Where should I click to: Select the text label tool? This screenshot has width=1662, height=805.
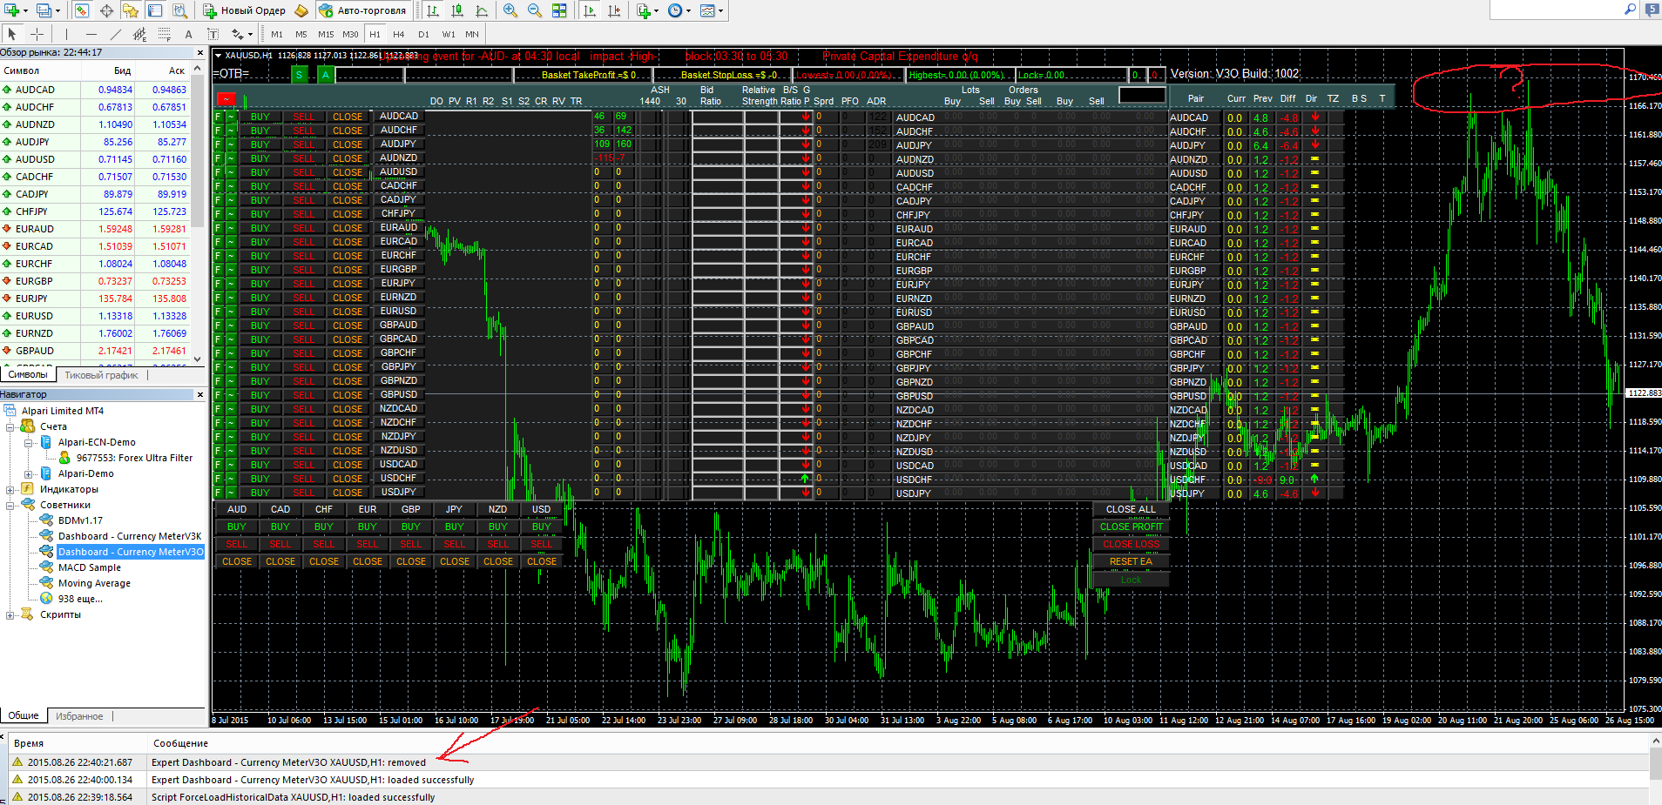(213, 34)
